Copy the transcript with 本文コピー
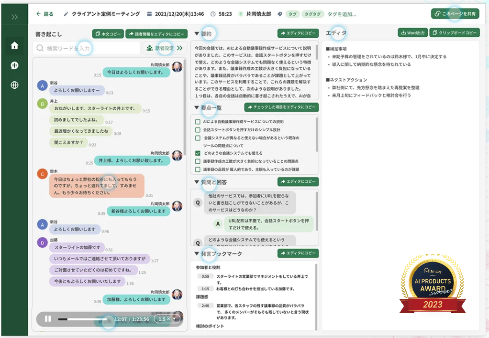489x338 pixels. click(108, 34)
